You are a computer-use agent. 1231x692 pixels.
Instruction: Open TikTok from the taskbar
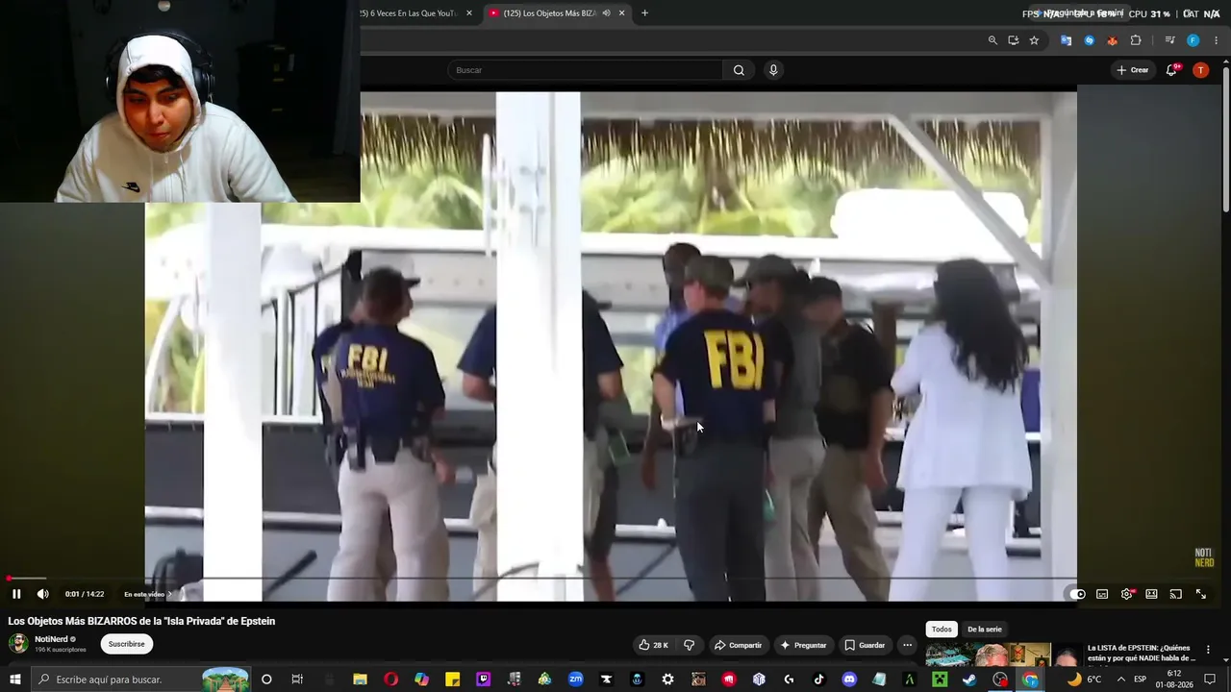[x=818, y=680]
